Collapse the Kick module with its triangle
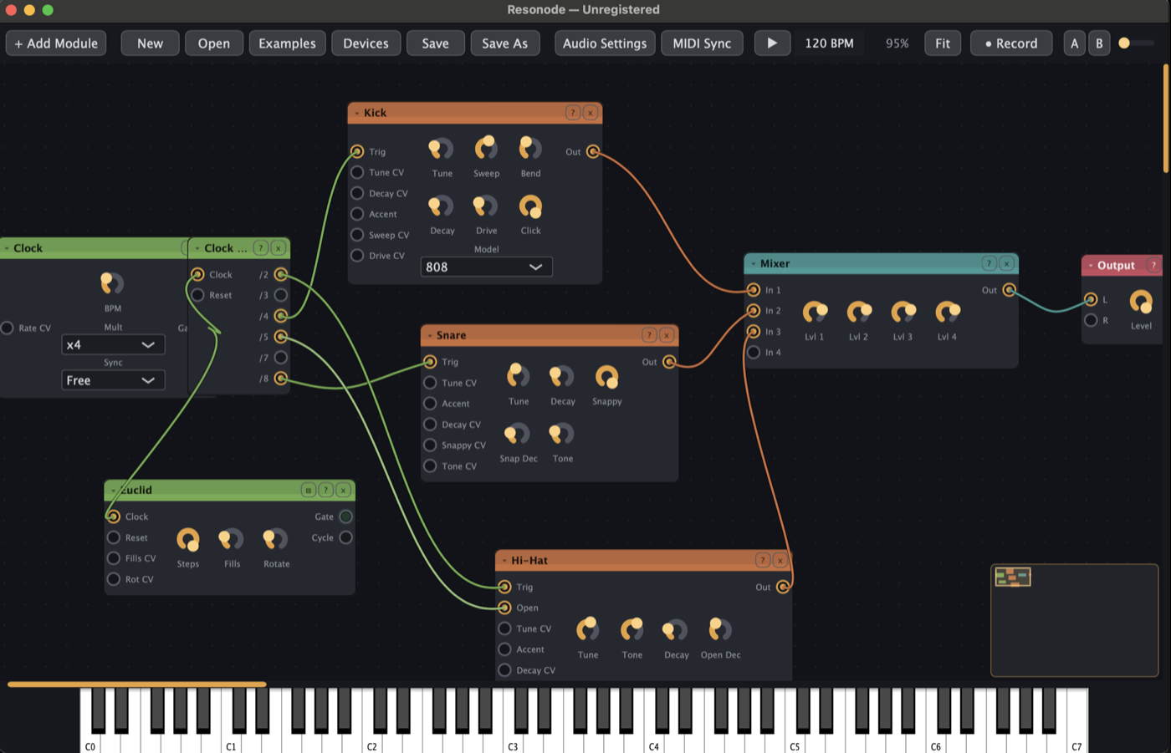Viewport: 1171px width, 753px height. (x=357, y=113)
